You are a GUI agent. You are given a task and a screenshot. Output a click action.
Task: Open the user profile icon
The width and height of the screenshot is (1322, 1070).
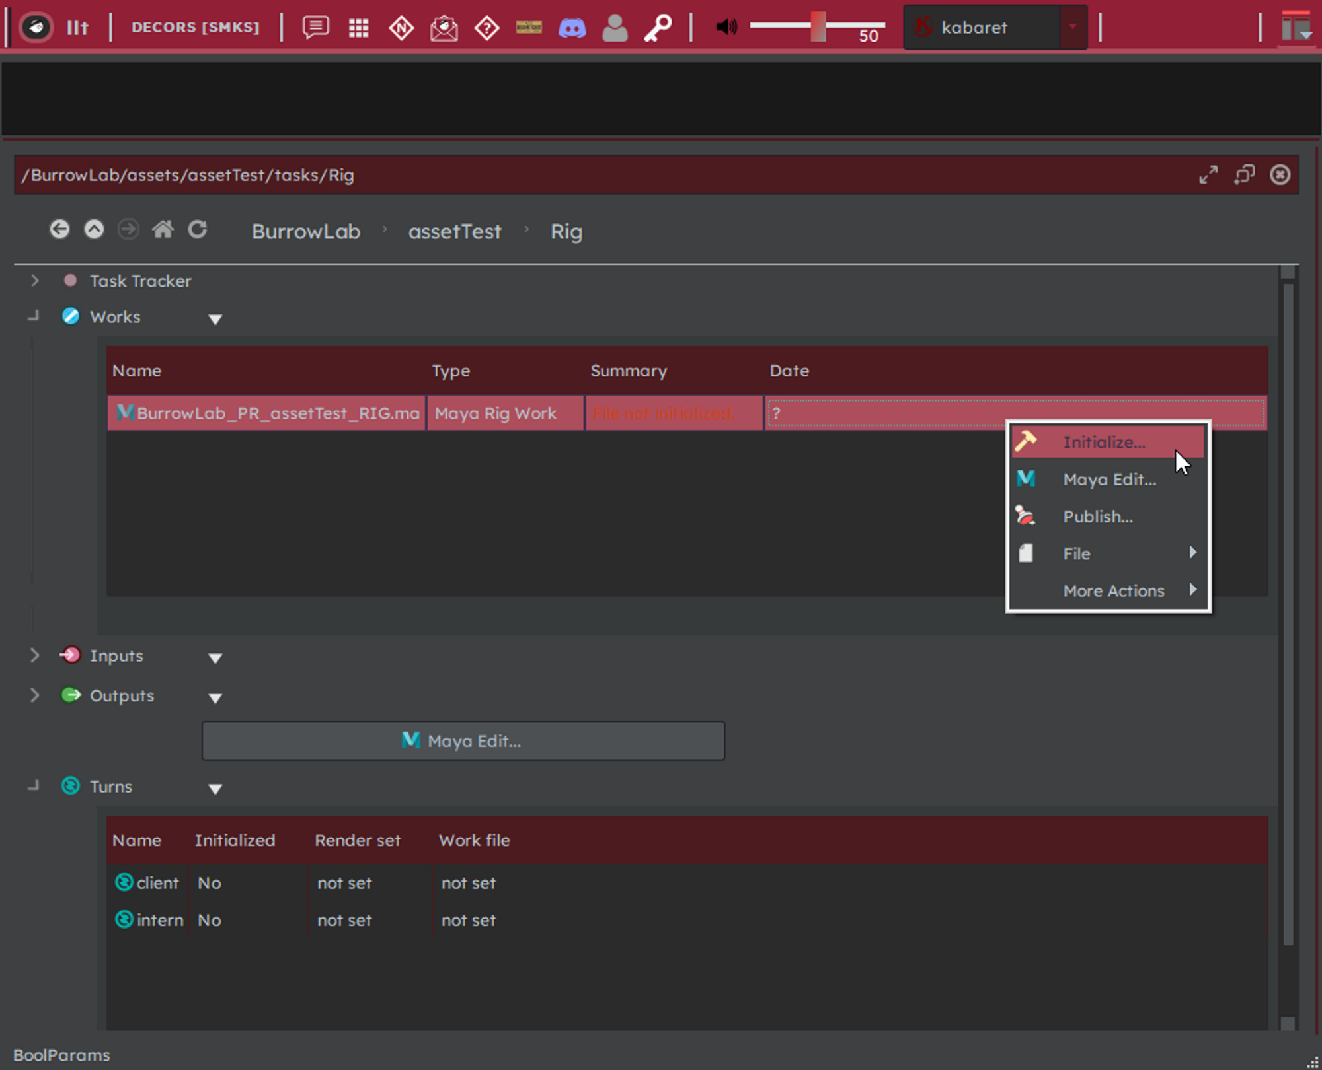(x=615, y=28)
